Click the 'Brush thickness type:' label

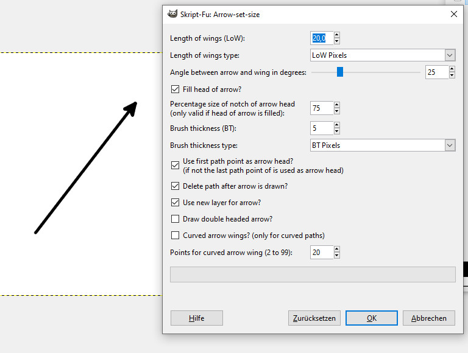(204, 145)
